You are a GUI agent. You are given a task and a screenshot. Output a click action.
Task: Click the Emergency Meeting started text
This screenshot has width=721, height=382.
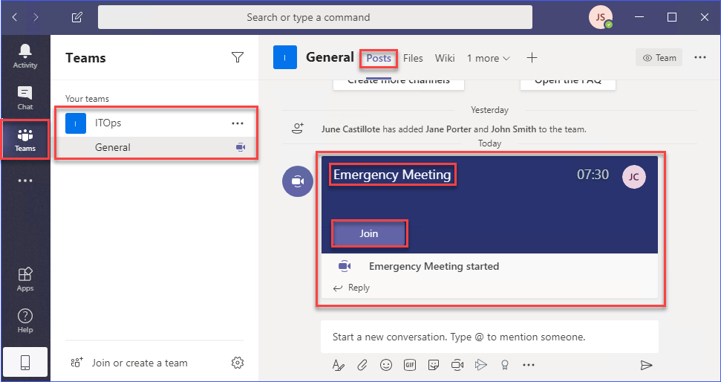pyautogui.click(x=434, y=266)
